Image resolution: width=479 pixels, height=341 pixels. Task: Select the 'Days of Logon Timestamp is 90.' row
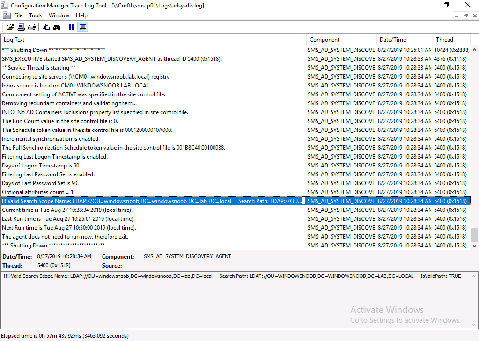(x=236, y=166)
